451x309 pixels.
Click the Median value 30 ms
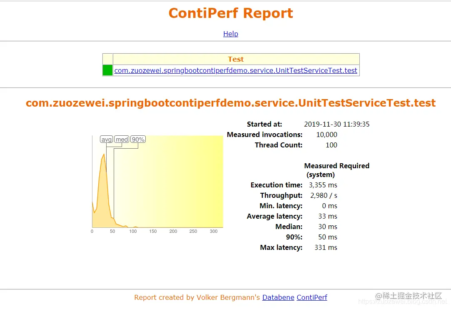click(328, 227)
